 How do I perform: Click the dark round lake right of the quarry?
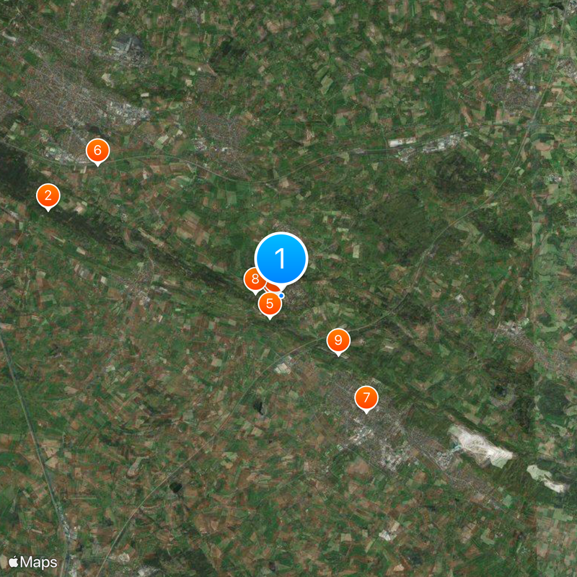(501, 391)
